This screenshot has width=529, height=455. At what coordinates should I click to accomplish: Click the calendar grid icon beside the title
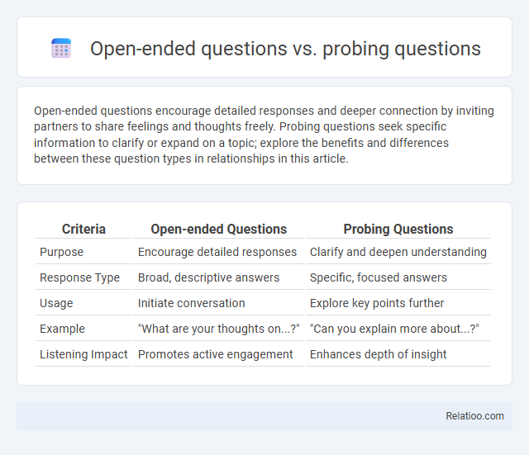click(61, 48)
